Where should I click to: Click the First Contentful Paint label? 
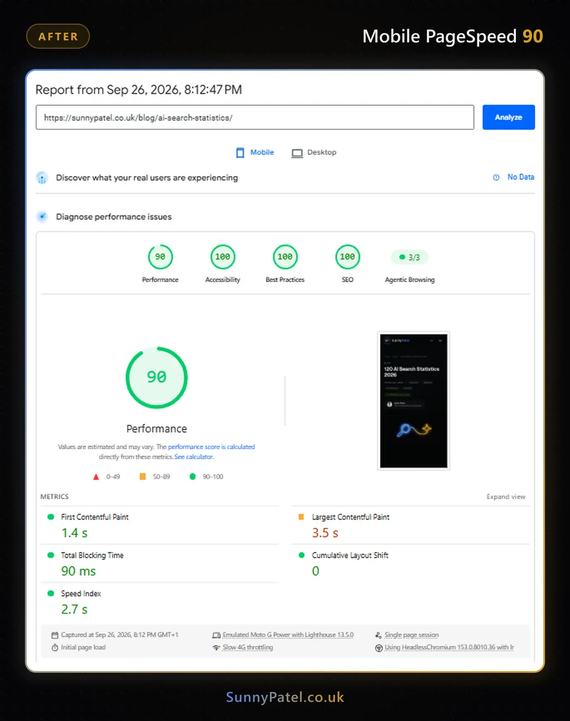[x=94, y=517]
